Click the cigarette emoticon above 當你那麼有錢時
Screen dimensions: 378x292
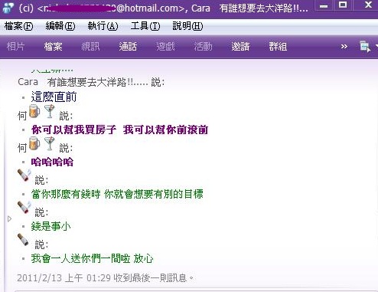pyautogui.click(x=24, y=175)
